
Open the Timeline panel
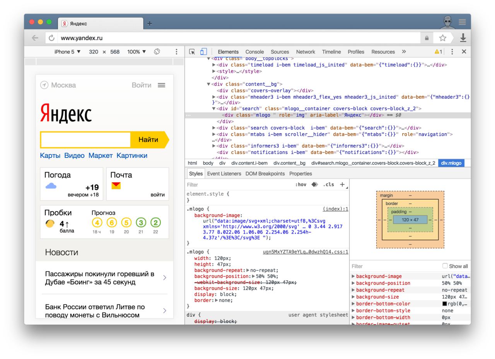331,52
